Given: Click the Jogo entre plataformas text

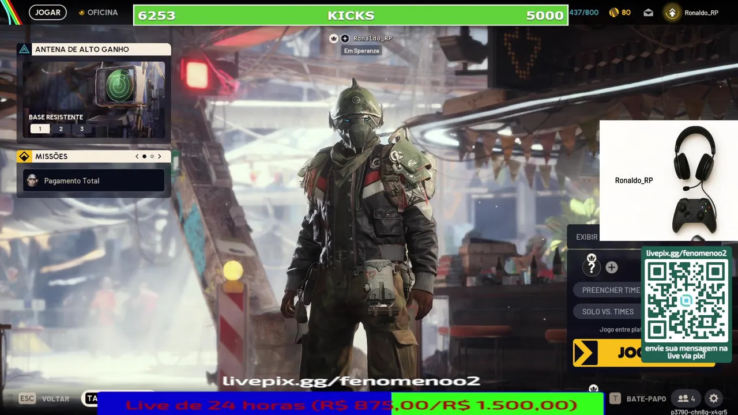Looking at the screenshot, I should coord(620,330).
